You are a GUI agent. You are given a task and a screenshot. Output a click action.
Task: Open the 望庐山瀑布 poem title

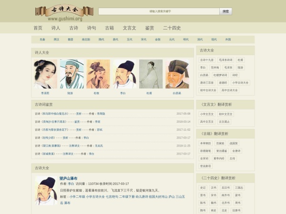click(x=68, y=178)
